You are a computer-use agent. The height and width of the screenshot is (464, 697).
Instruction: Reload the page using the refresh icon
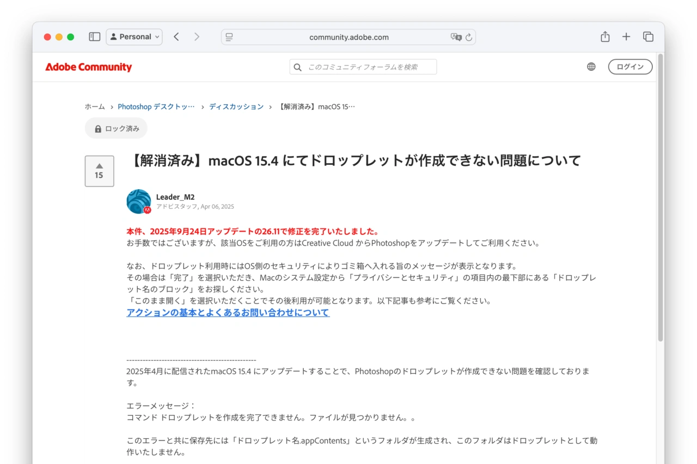pyautogui.click(x=469, y=37)
